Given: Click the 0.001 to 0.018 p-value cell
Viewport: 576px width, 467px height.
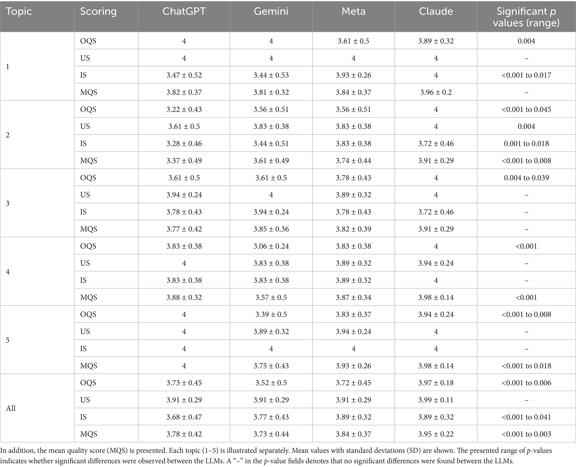Looking at the screenshot, I should click(x=526, y=143).
